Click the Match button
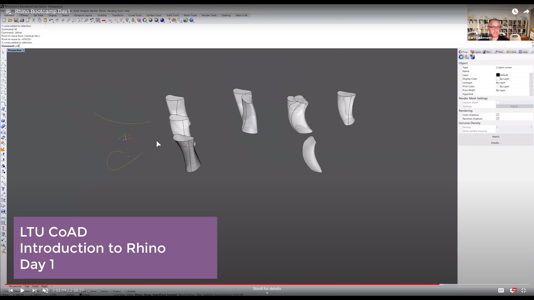The image size is (534, 300). (496, 137)
